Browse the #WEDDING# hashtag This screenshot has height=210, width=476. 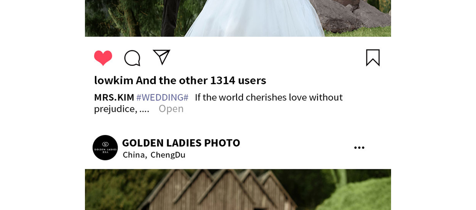coord(163,97)
